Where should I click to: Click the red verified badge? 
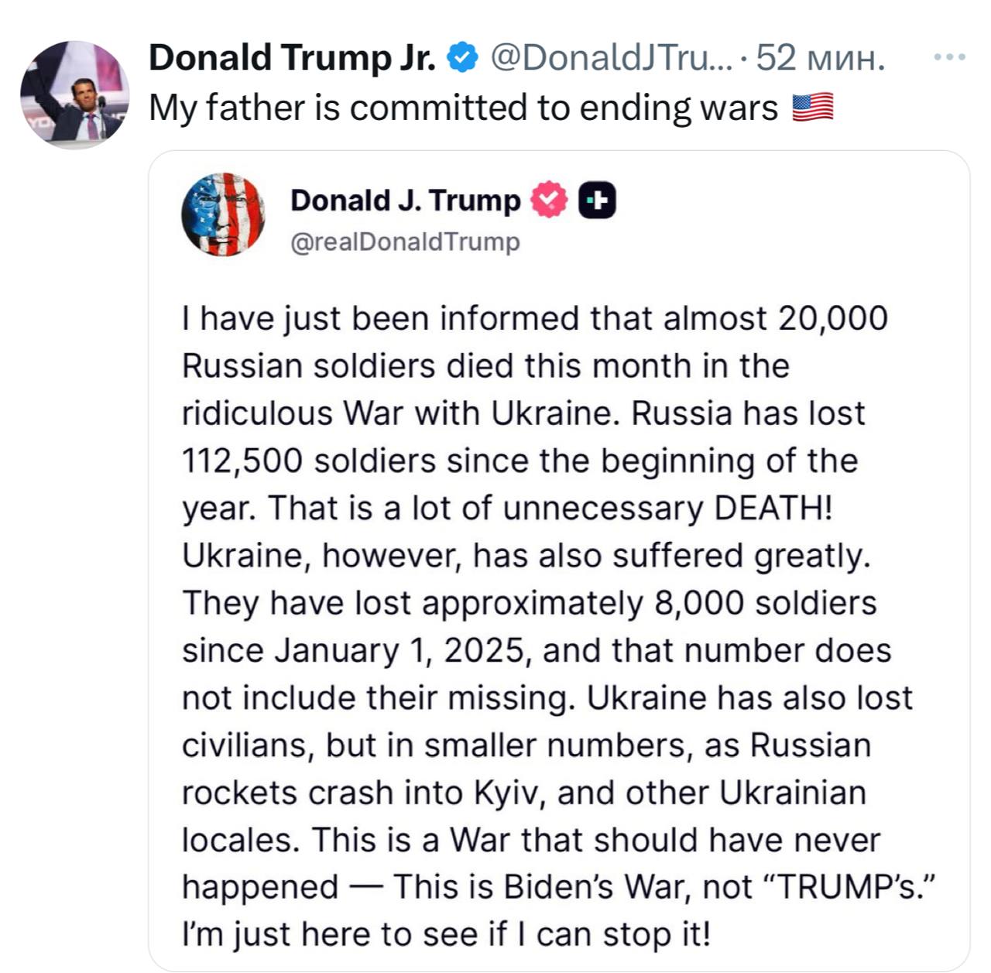549,200
